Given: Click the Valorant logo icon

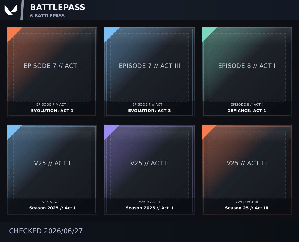Looking at the screenshot, I should [11, 10].
